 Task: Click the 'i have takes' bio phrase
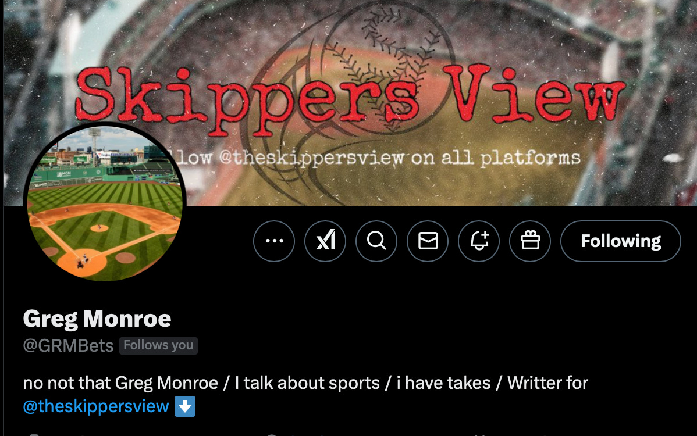pyautogui.click(x=443, y=383)
